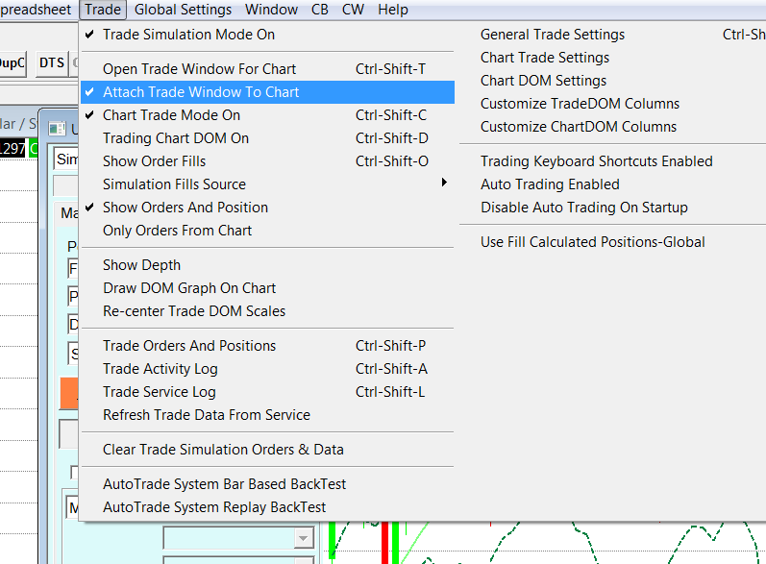Screen dimensions: 766x564
Task: Select Customize TradeDOM Columns
Action: 580,104
